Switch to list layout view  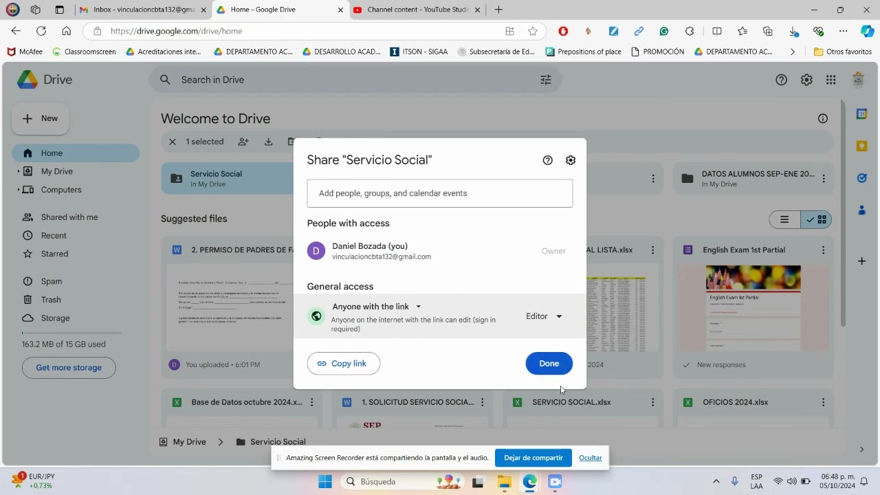(x=784, y=220)
